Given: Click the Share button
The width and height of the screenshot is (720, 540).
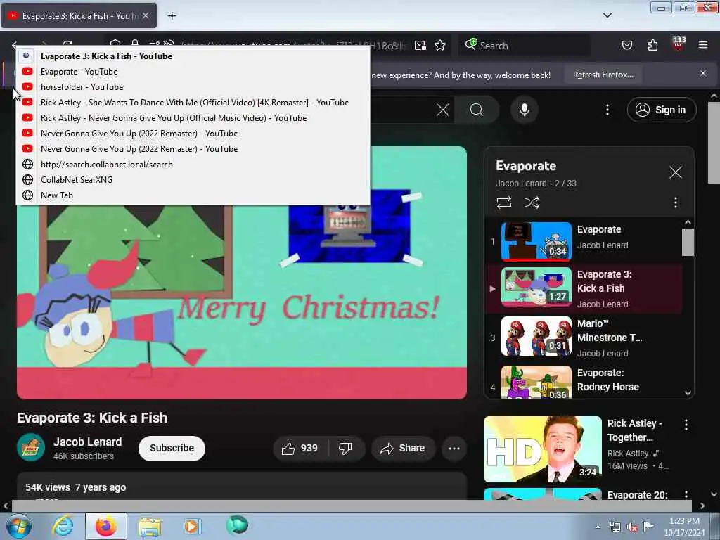Looking at the screenshot, I should [402, 448].
